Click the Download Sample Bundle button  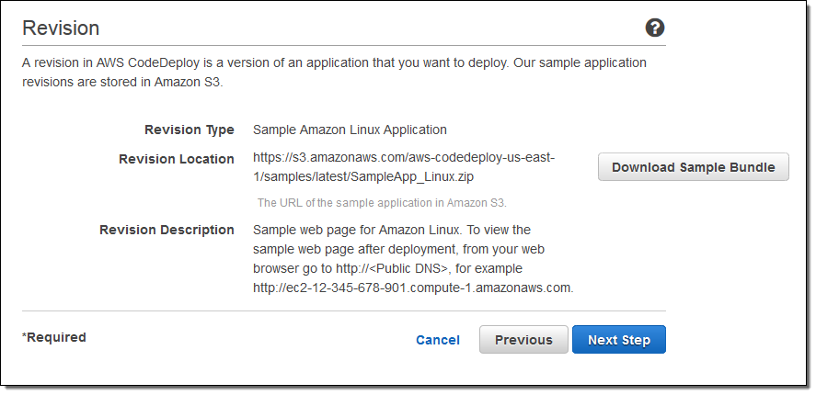(x=693, y=167)
